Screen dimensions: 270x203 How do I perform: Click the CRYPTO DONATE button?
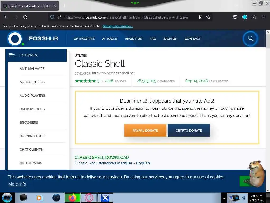pos(189,131)
